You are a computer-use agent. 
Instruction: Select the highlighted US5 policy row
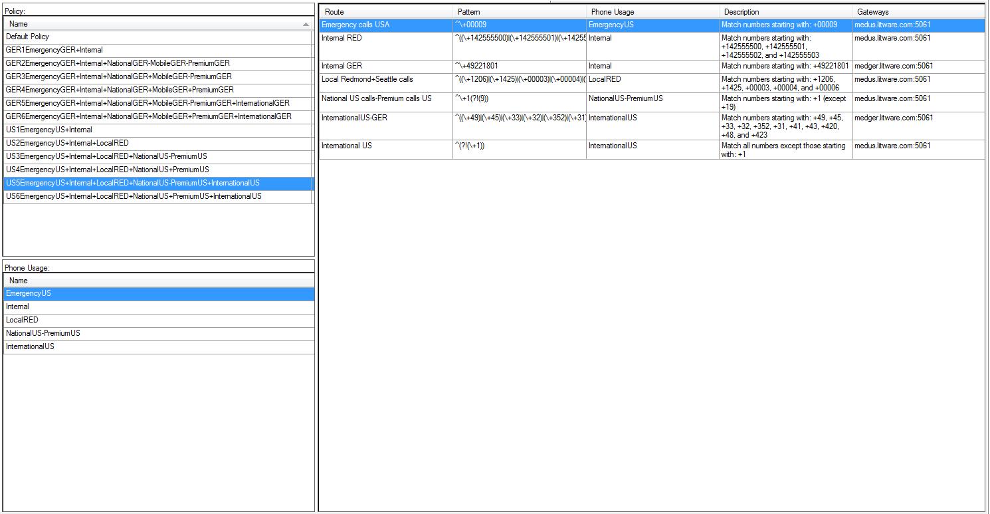[158, 184]
